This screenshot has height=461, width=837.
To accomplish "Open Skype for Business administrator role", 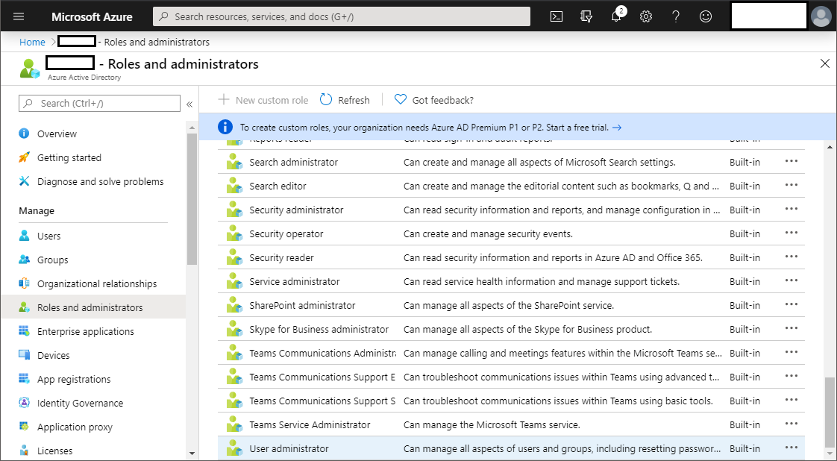I will (x=319, y=329).
